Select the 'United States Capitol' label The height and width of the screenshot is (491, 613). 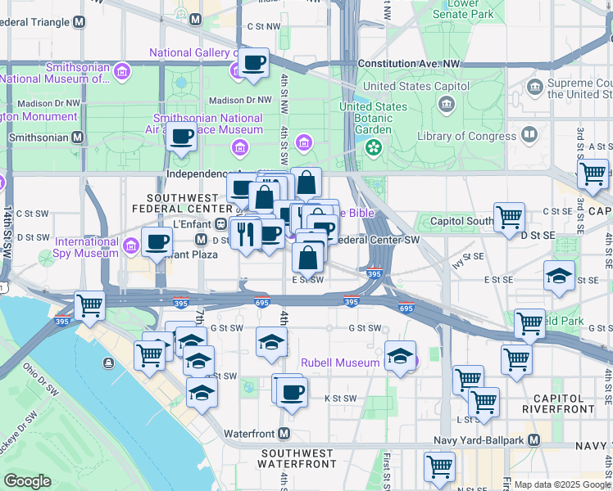coord(416,86)
